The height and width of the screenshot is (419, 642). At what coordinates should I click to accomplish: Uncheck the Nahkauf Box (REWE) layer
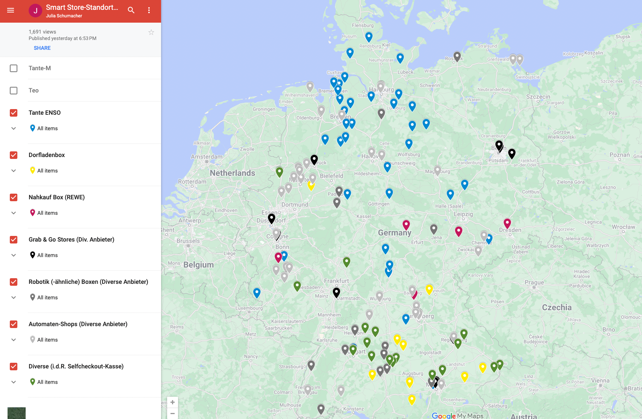pyautogui.click(x=14, y=197)
